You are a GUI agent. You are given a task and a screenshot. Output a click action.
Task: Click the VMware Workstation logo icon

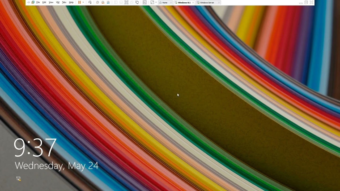click(33, 2)
